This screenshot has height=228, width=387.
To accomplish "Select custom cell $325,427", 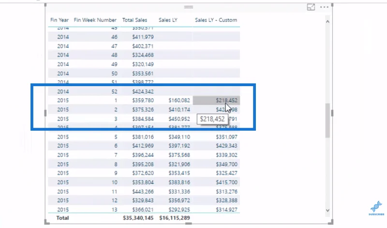I will [226, 173].
